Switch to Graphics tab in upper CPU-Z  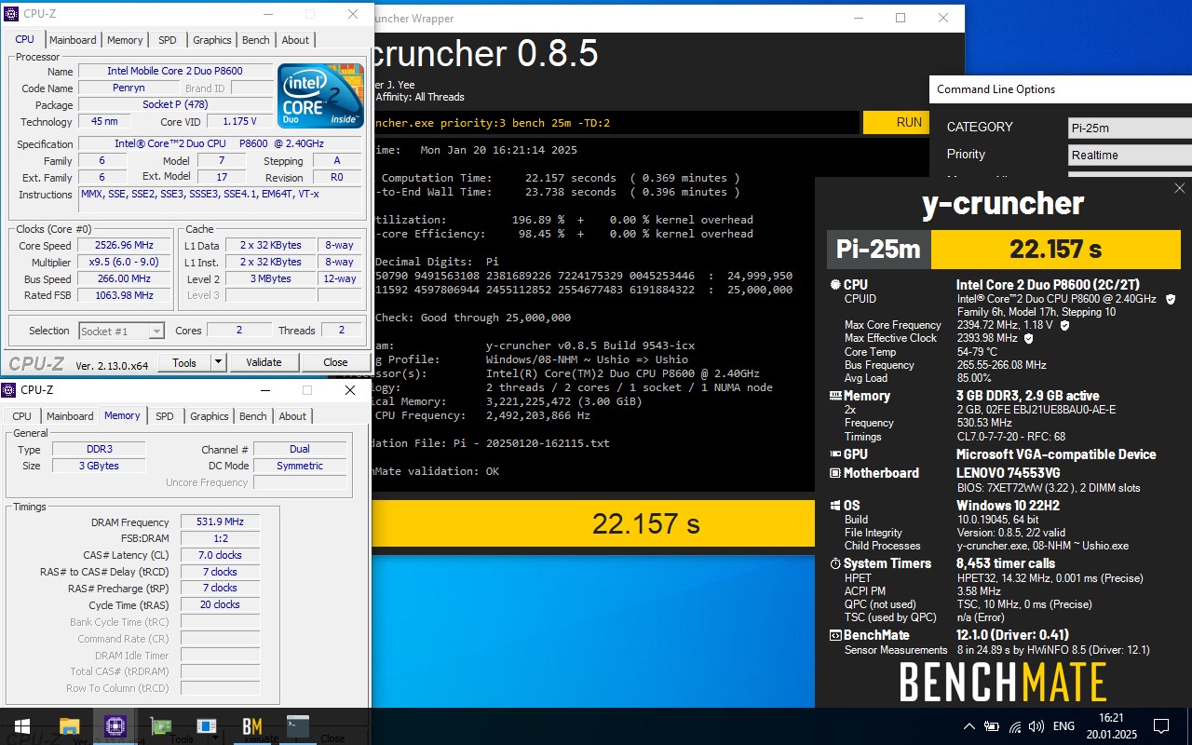coord(212,40)
